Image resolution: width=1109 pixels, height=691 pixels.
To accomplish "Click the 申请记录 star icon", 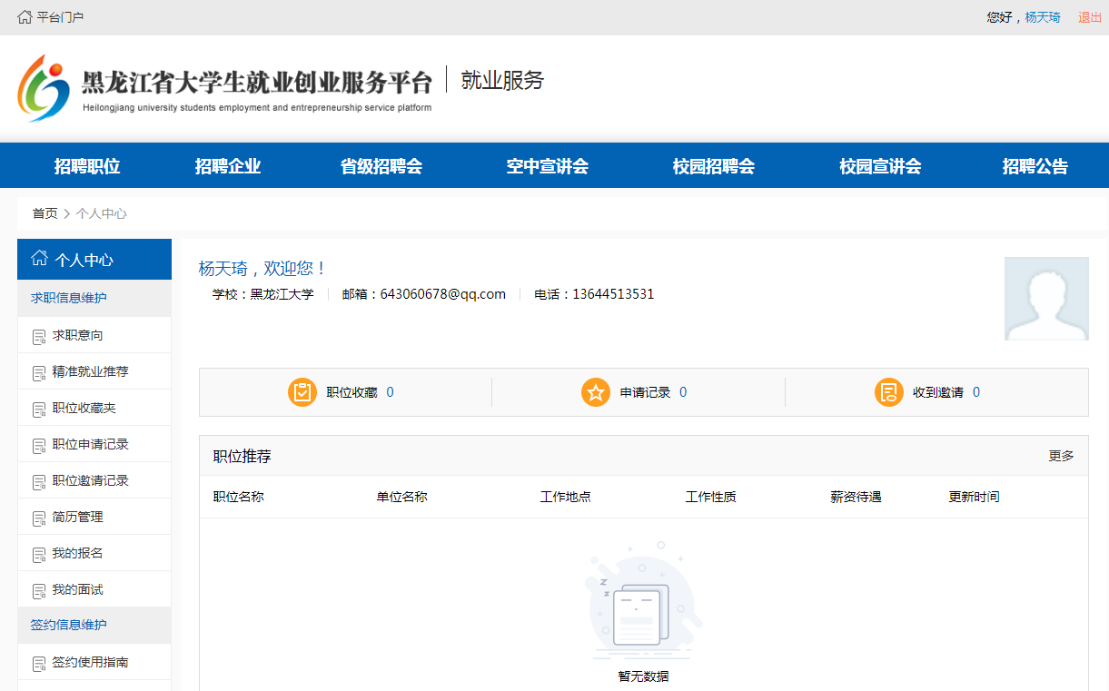I will point(597,391).
